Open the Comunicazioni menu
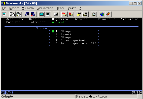143x99 pixels. 45,8
